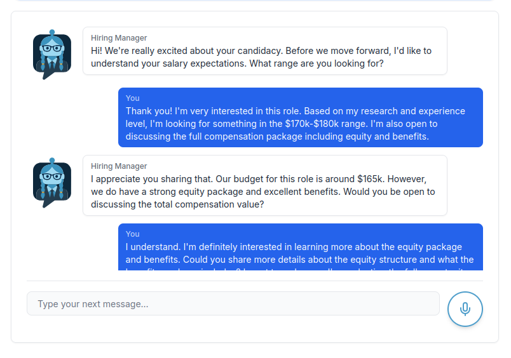Click "discussing the total compensation value?" text line
This screenshot has height=358, width=511.
[x=177, y=204]
